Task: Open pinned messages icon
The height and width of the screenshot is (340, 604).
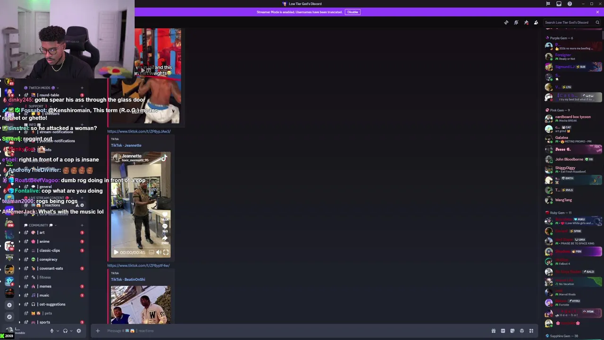Action: tap(526, 22)
